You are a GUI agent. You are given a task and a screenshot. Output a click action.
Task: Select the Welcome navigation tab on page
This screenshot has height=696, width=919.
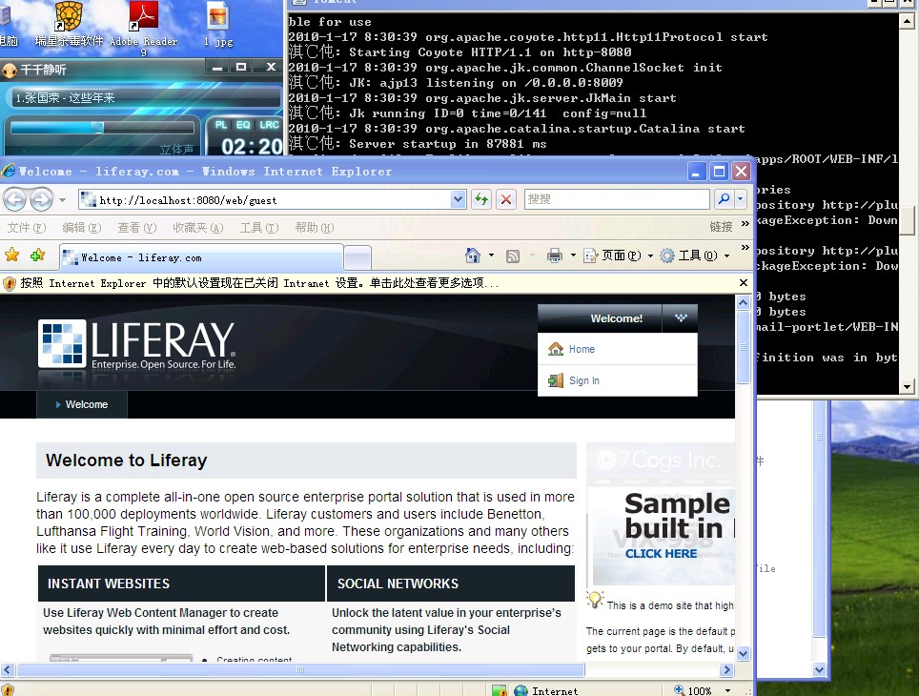pyautogui.click(x=82, y=404)
